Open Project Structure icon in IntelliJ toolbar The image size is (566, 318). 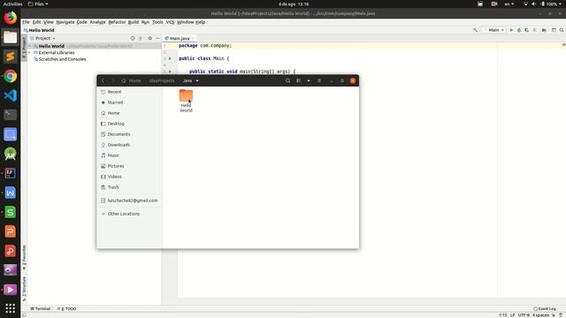click(544, 30)
